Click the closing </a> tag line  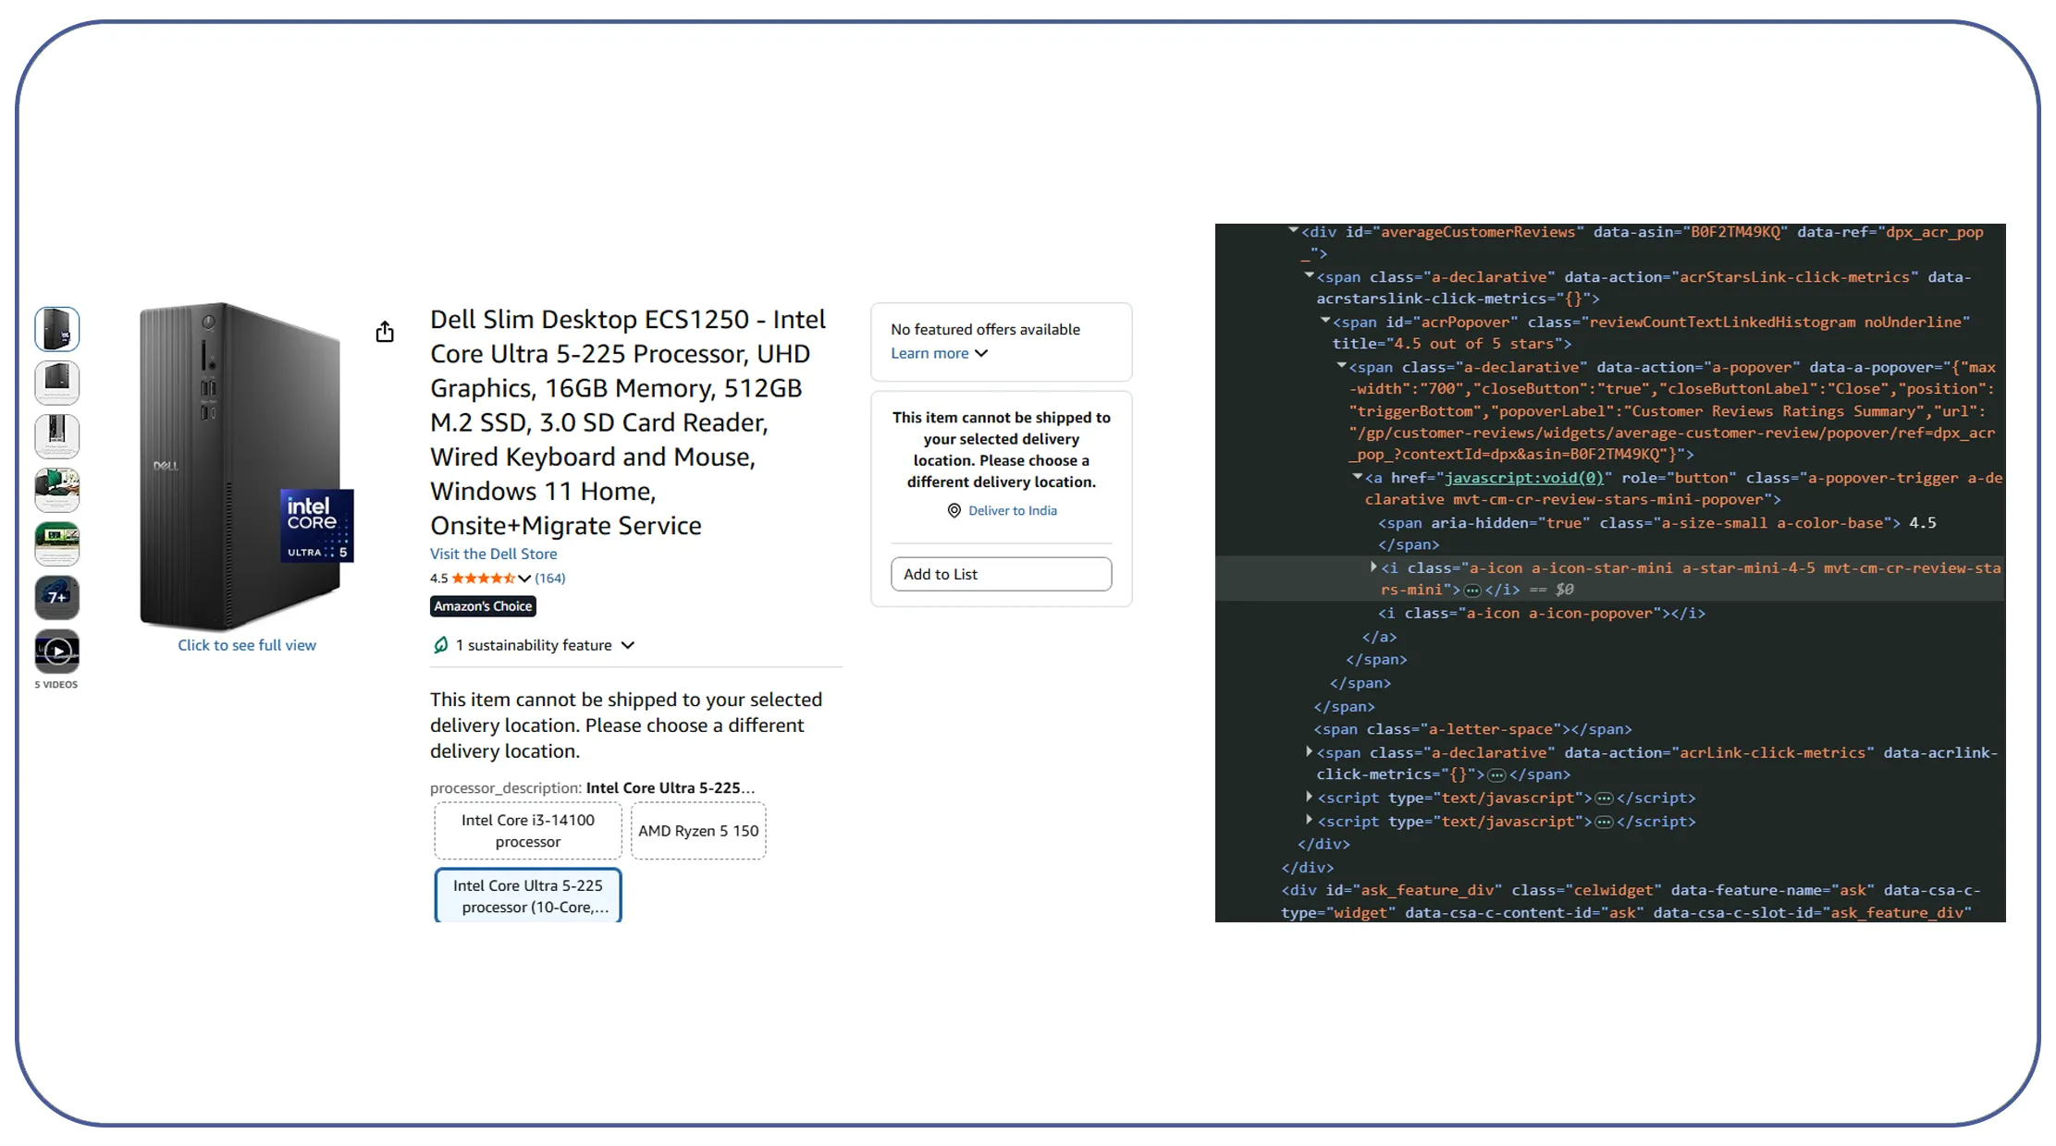pos(1379,637)
